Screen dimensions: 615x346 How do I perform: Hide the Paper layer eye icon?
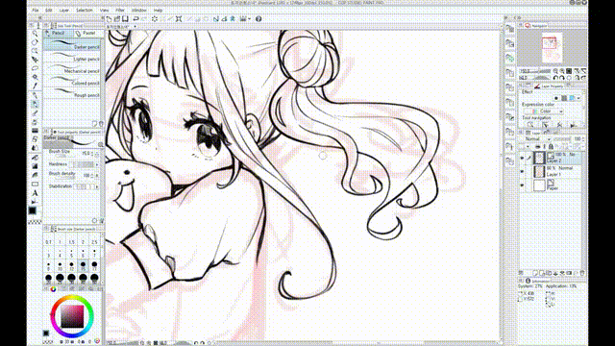click(522, 185)
